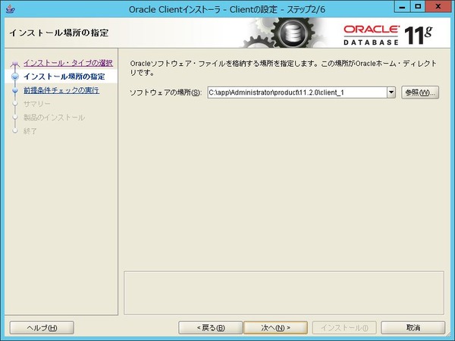This screenshot has width=455, height=341.
Task: Minimize the Oracle Client installer window
Action: pos(402,7)
